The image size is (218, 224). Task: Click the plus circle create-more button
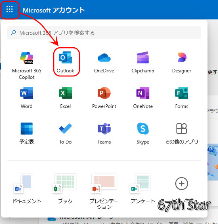tap(182, 184)
